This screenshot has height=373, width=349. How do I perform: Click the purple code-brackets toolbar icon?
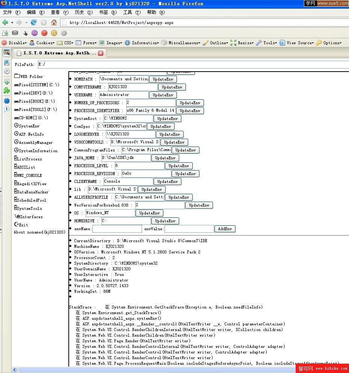[x=35, y=33]
